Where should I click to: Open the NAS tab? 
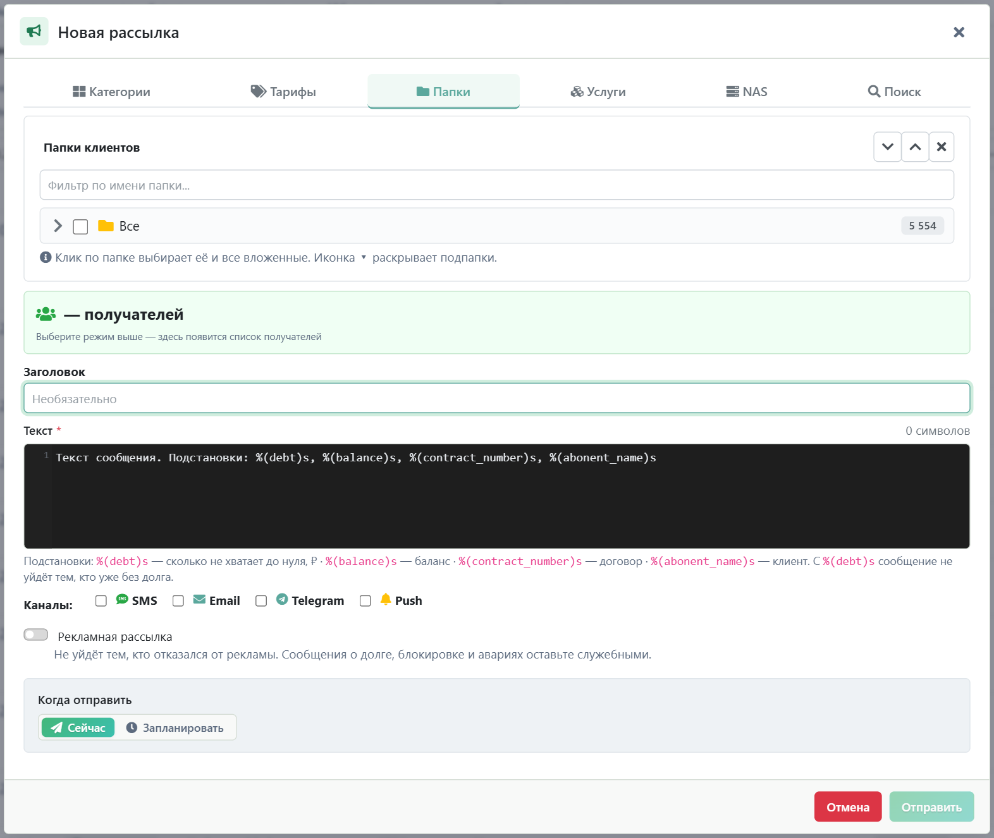tap(747, 92)
